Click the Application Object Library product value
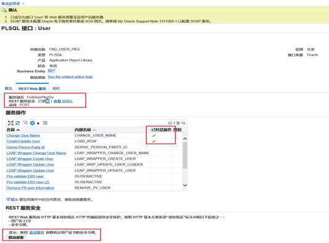The height and width of the screenshot is (243, 329). click(71, 60)
